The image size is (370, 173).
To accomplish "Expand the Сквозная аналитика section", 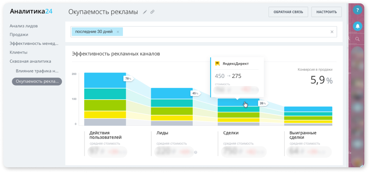I will click(x=30, y=61).
